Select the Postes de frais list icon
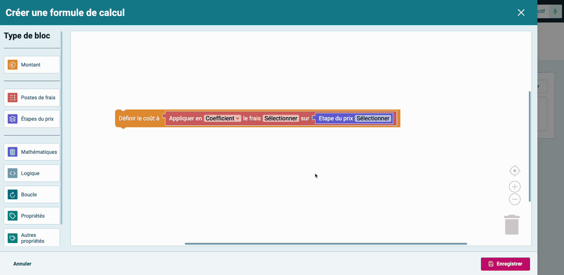This screenshot has height=275, width=564. coord(13,98)
